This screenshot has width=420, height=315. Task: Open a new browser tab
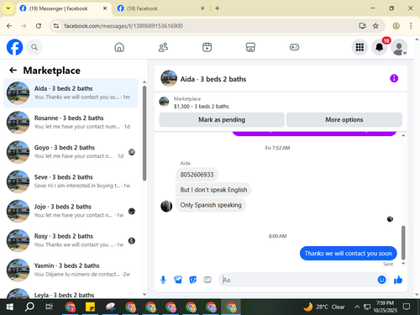coord(218,8)
